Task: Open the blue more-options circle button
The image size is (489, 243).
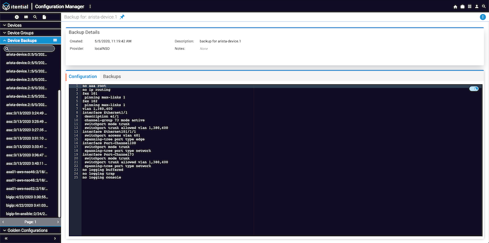Action: point(482,17)
